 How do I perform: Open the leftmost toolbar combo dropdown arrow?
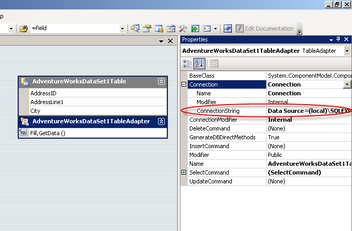pos(11,28)
